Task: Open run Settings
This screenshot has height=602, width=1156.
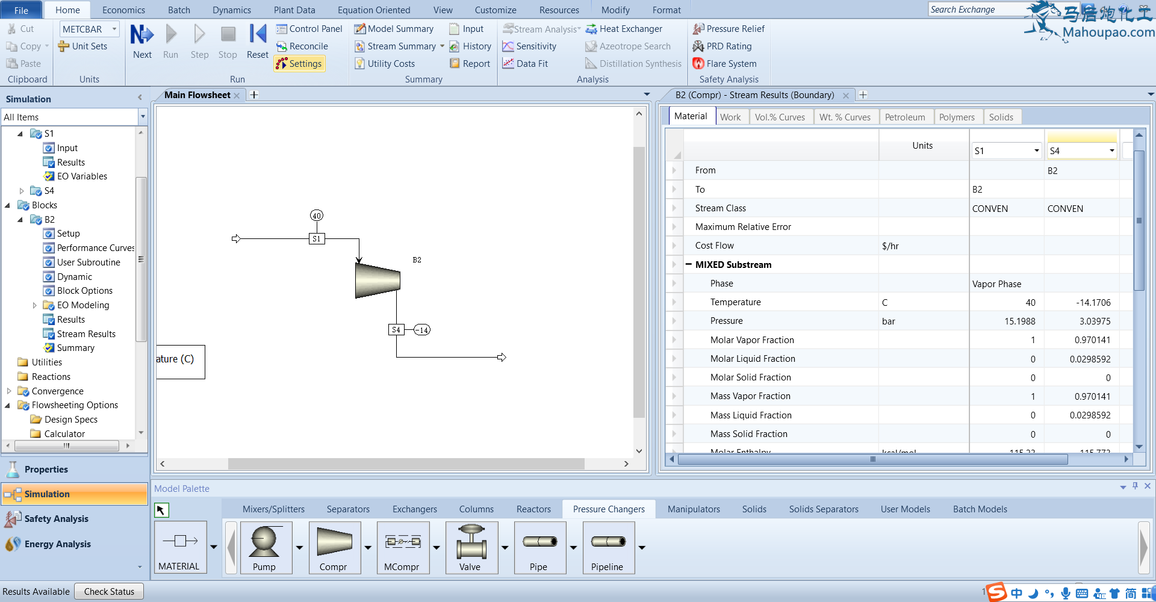Action: 299,64
